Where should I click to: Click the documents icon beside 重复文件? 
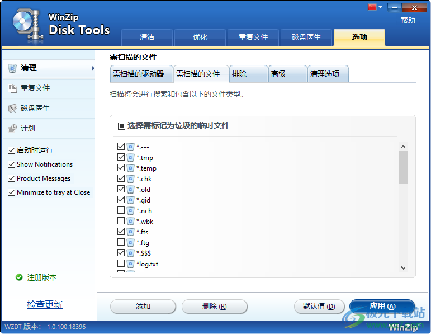click(12, 88)
